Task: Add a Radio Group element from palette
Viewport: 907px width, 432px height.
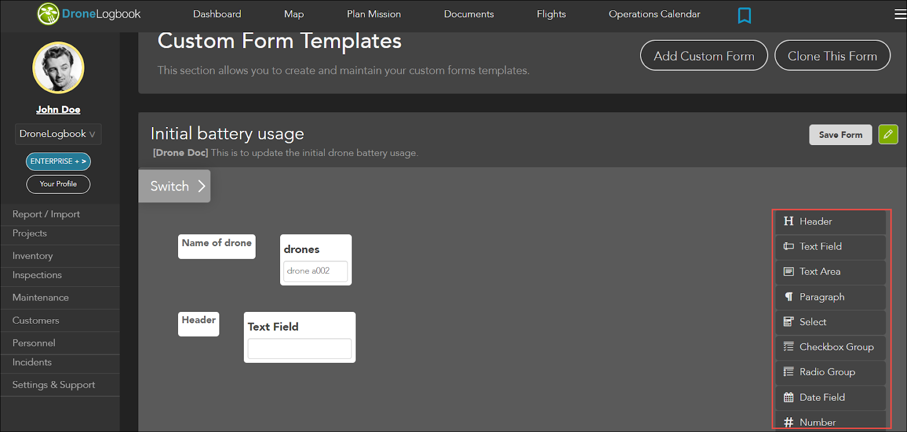Action: (x=830, y=372)
